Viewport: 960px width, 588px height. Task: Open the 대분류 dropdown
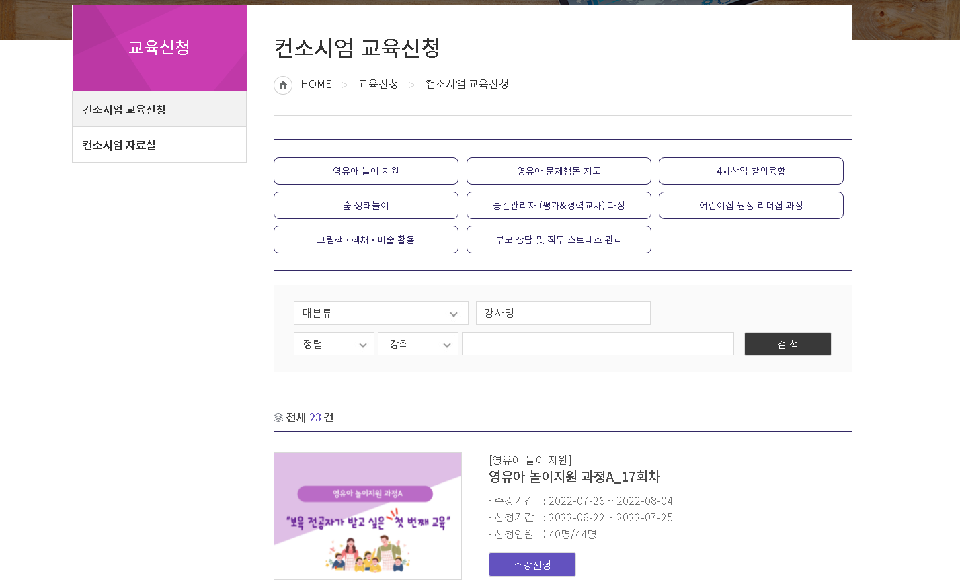(381, 313)
